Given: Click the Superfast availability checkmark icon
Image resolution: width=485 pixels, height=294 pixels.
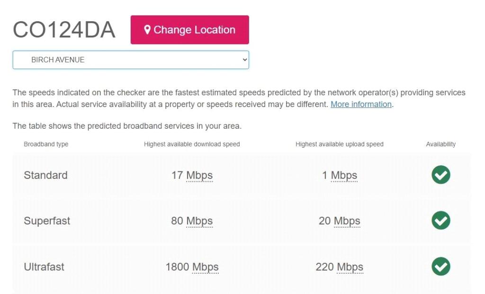Looking at the screenshot, I should (440, 221).
